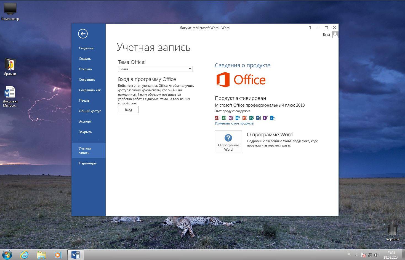Open the Сведения tab

coord(89,48)
